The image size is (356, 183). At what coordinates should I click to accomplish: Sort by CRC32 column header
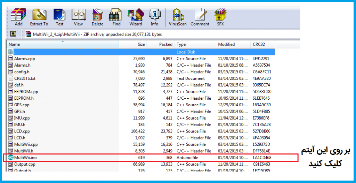(263, 44)
